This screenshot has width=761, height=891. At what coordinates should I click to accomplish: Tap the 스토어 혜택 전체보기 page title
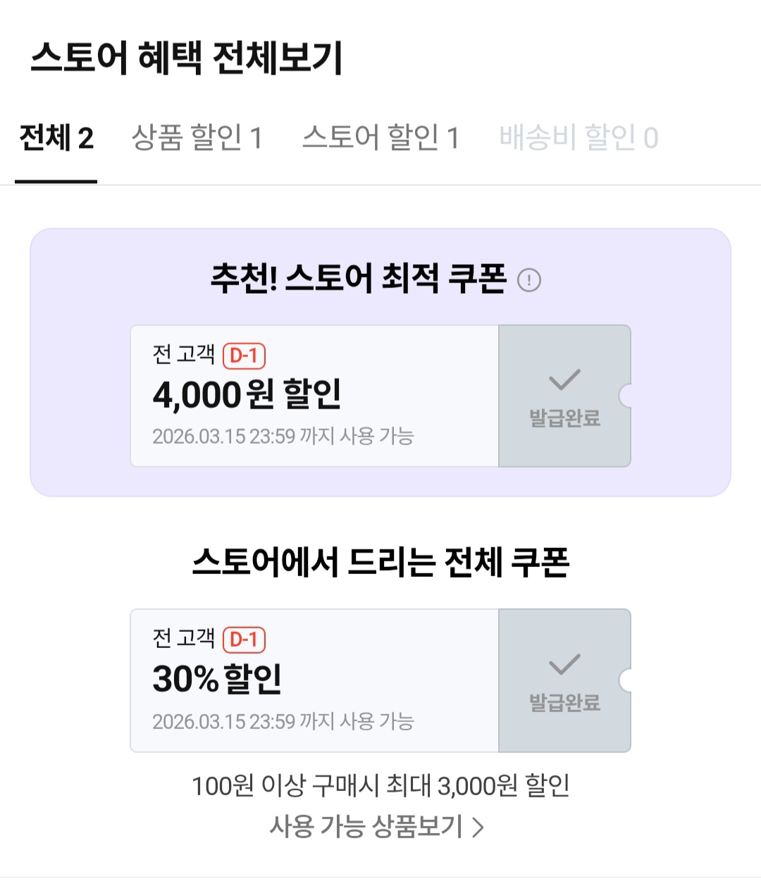click(x=187, y=58)
